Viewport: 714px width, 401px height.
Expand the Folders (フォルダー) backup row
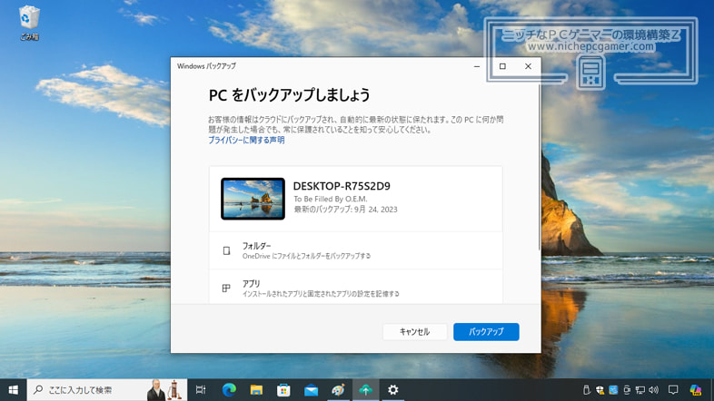coord(355,250)
